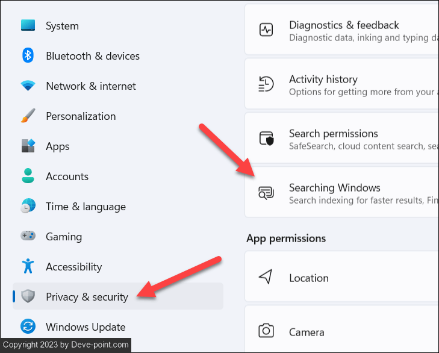The width and height of the screenshot is (439, 353).
Task: Click the Network wifi icon
Action: click(28, 86)
